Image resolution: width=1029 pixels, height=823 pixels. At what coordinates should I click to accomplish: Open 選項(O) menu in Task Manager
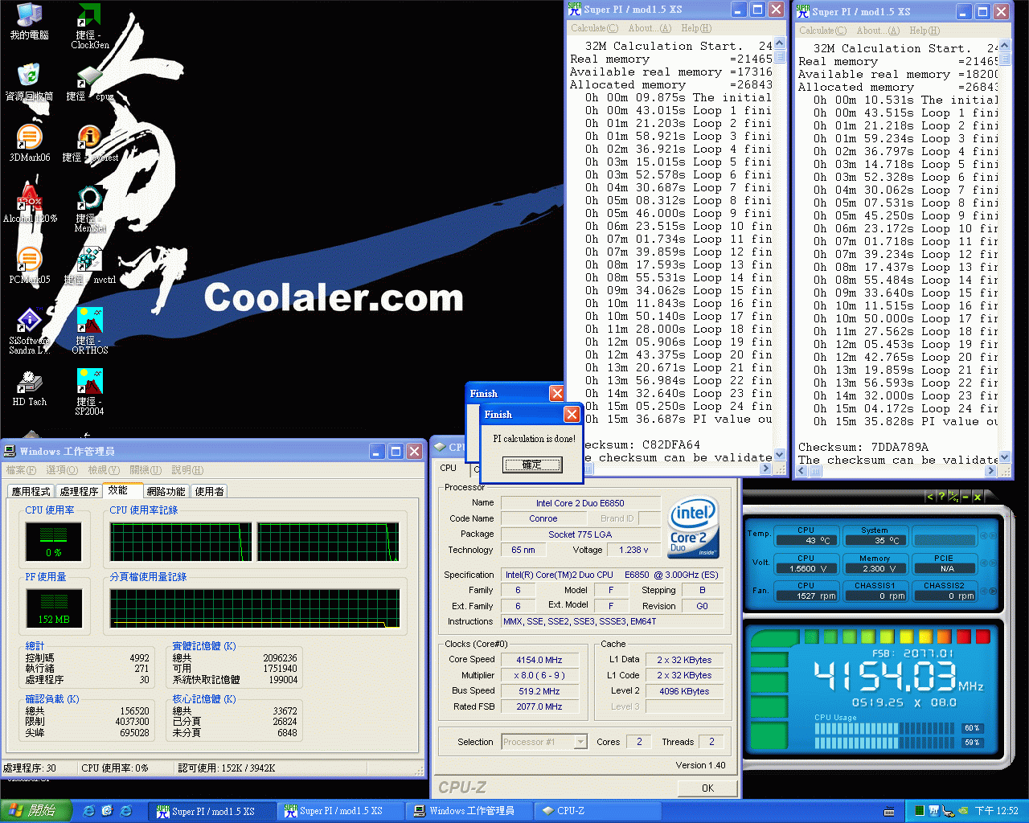pyautogui.click(x=62, y=470)
